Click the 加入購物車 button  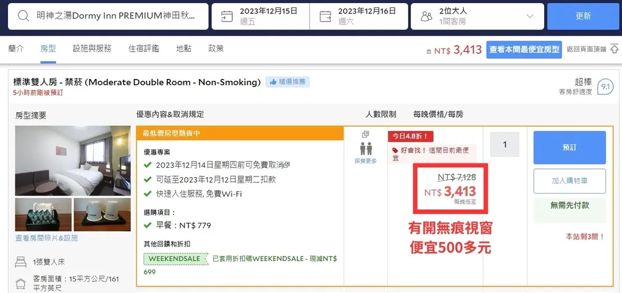point(569,181)
